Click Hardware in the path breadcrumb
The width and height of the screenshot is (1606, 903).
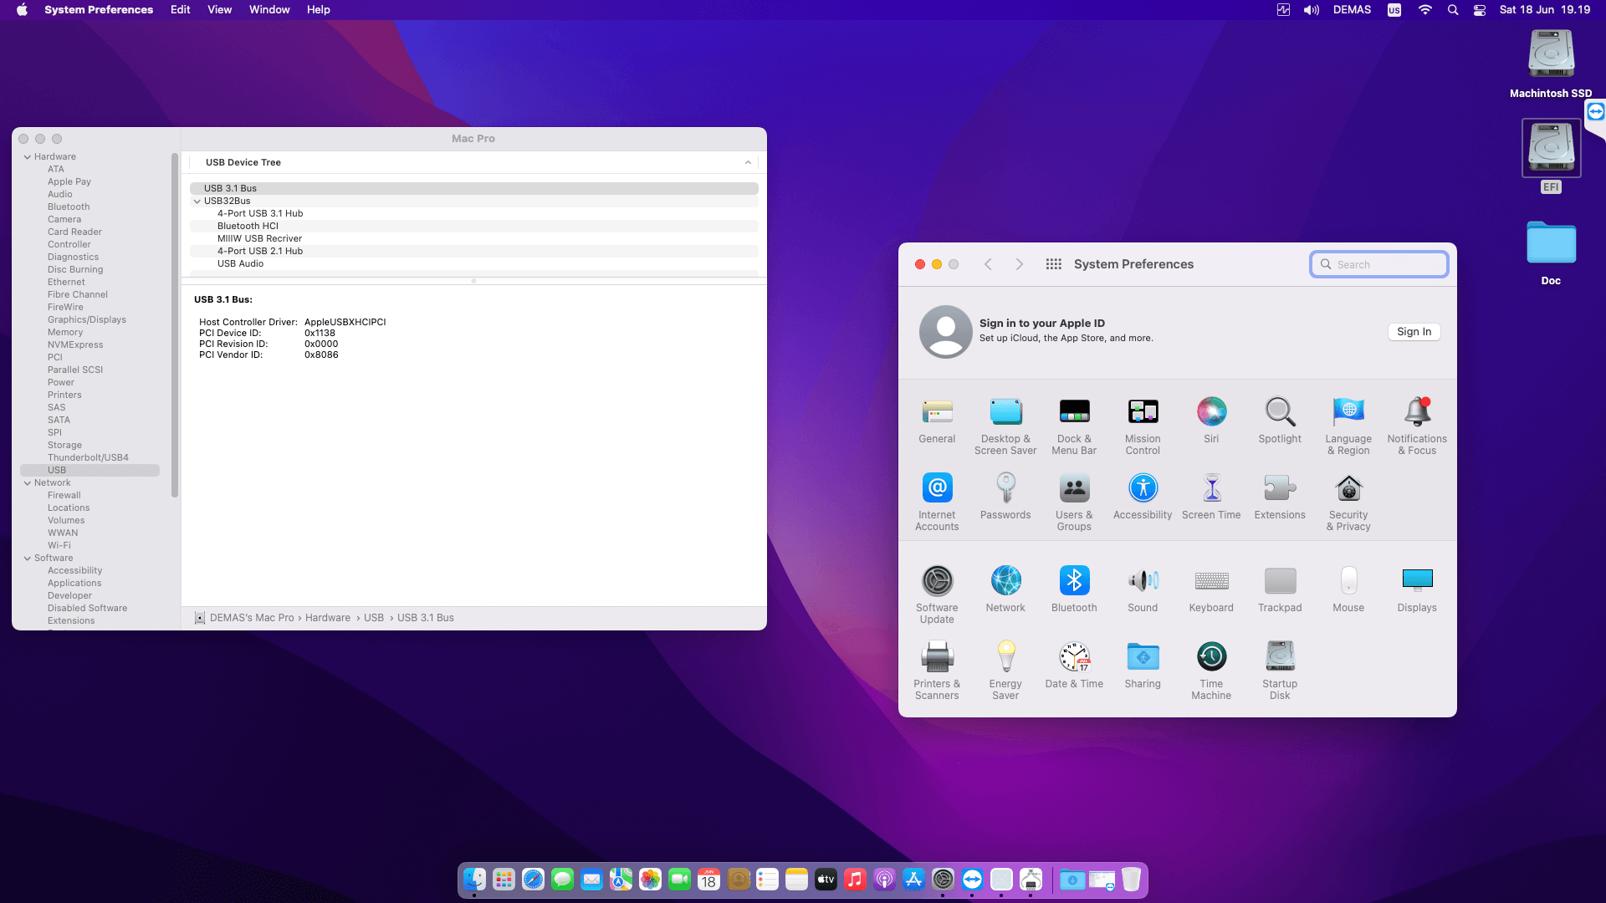coord(327,618)
